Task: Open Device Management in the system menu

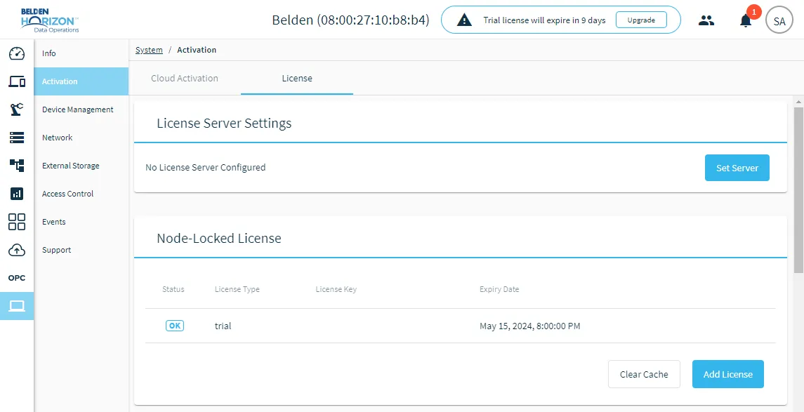Action: [81, 109]
